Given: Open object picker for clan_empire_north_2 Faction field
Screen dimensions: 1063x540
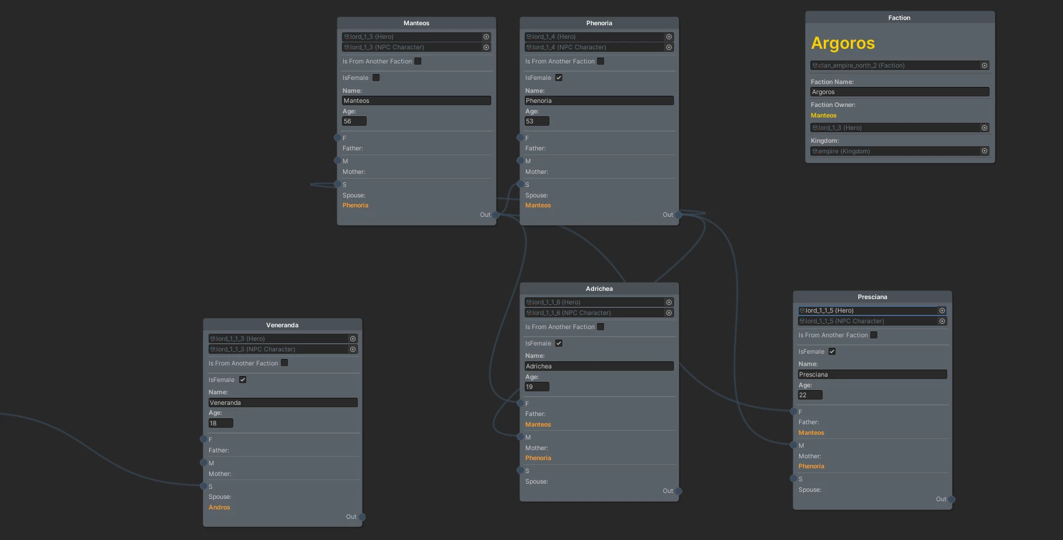Looking at the screenshot, I should 984,65.
